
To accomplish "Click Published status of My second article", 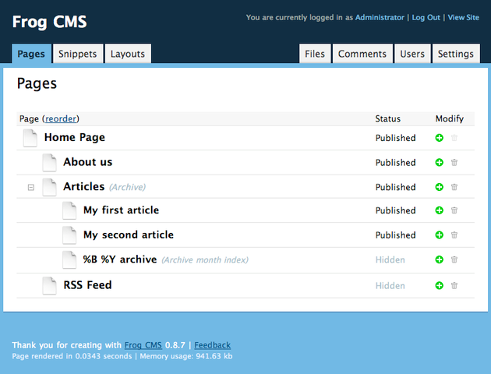I will (x=395, y=235).
